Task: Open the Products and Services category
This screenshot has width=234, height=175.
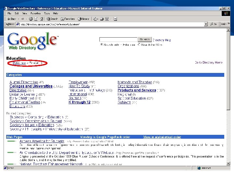Action: (x=137, y=90)
